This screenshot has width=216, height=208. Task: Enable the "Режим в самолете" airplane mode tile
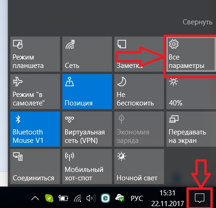click(x=35, y=92)
